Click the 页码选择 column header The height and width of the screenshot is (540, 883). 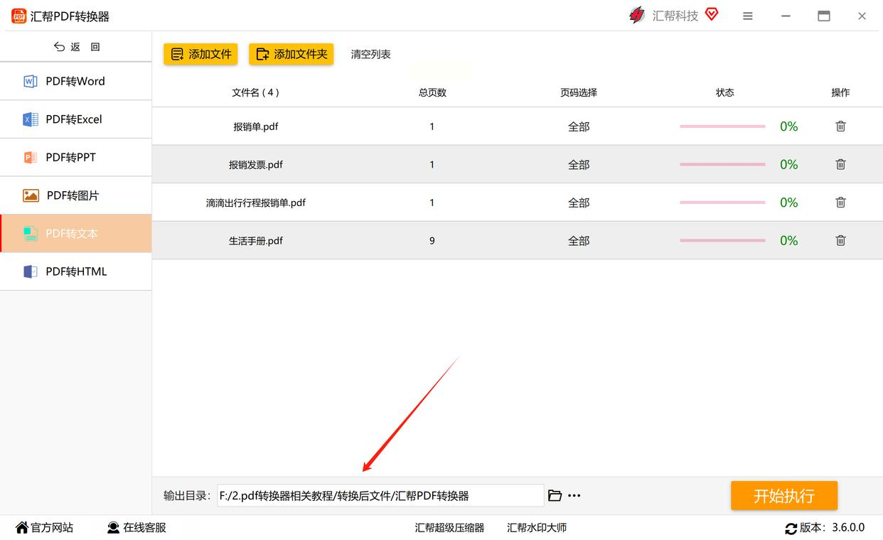(579, 92)
